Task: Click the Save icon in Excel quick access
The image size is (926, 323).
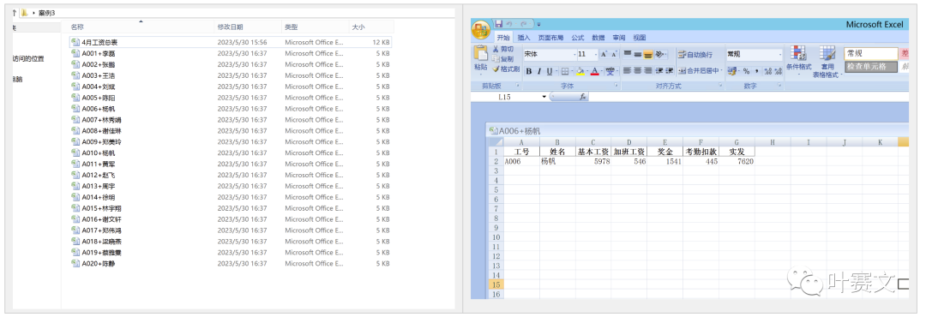Action: coord(498,24)
